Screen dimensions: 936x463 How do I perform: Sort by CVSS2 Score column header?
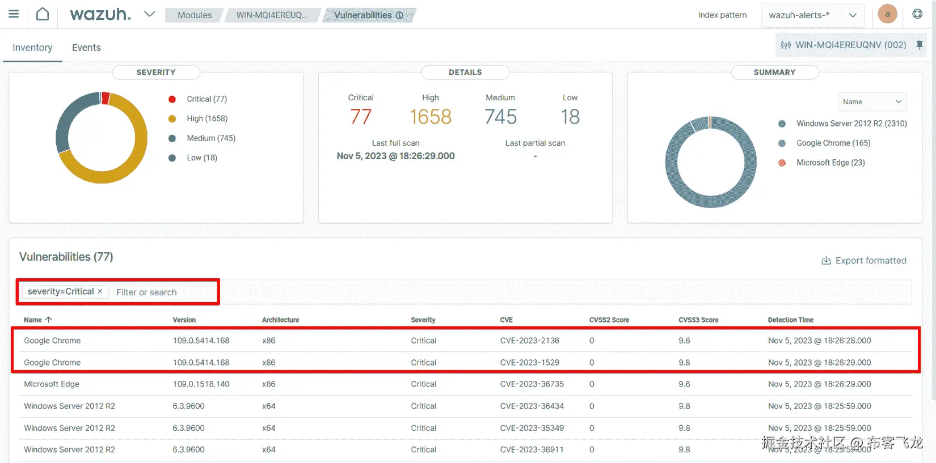click(609, 320)
